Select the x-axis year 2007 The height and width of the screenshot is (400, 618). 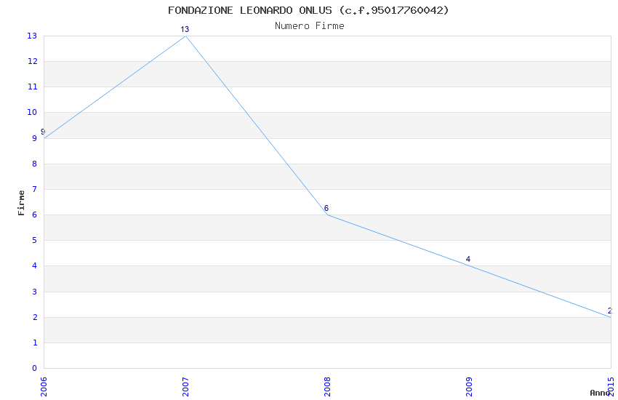pyautogui.click(x=185, y=387)
